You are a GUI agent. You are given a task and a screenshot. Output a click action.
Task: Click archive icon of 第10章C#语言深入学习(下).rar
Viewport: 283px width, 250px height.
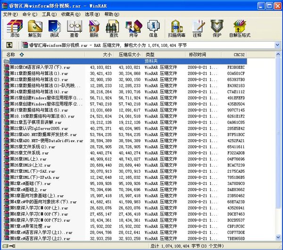6,67
